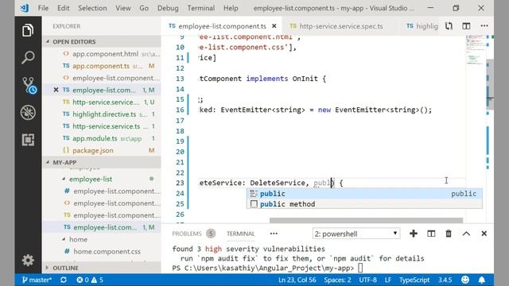Screen dimensions: 509x286
Task: Open package.json in Open Editors
Action: tap(102, 150)
